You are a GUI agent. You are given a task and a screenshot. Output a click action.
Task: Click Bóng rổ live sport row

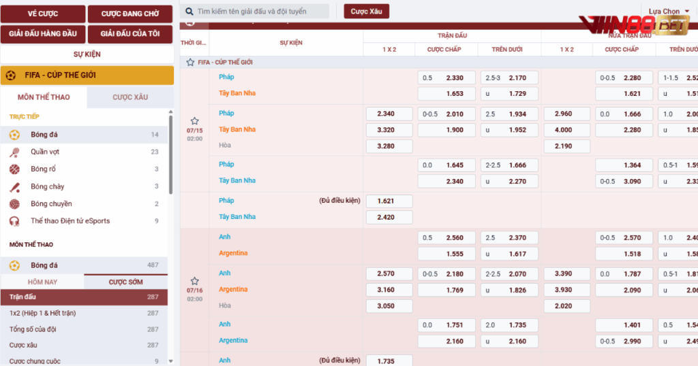(x=84, y=169)
